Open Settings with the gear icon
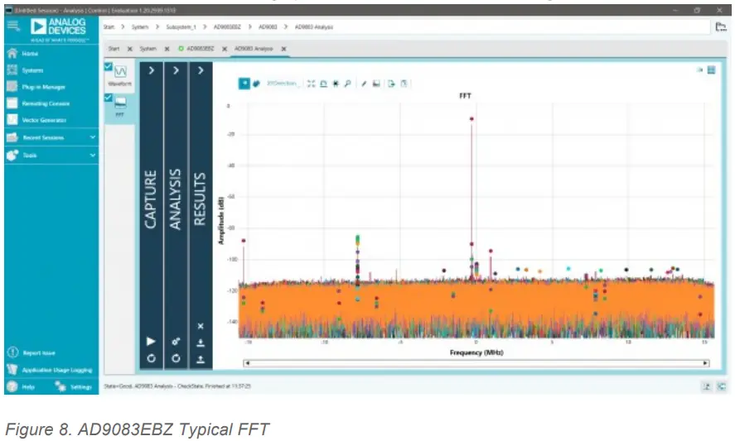 pyautogui.click(x=73, y=386)
